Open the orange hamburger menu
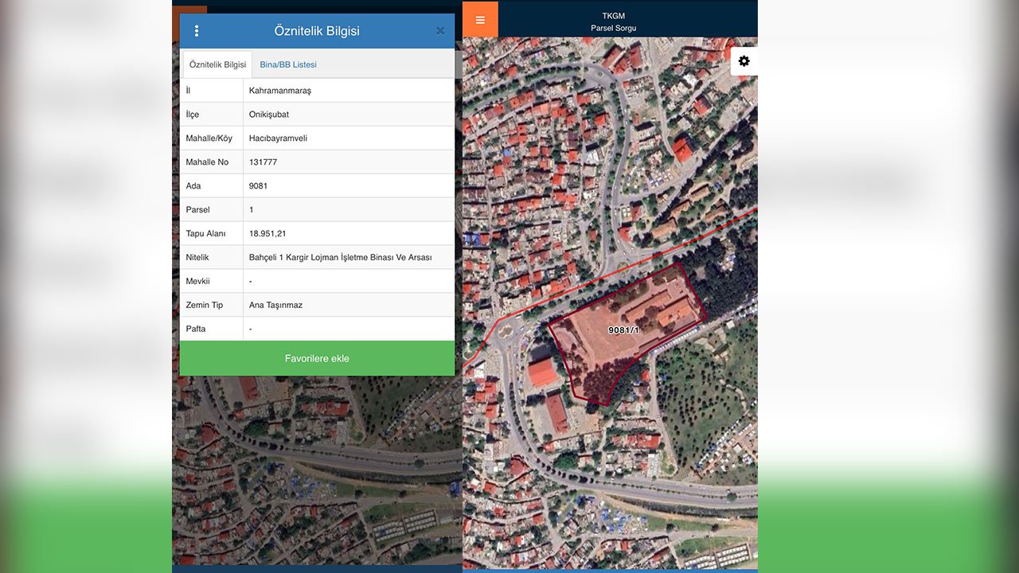This screenshot has height=573, width=1019. click(480, 20)
